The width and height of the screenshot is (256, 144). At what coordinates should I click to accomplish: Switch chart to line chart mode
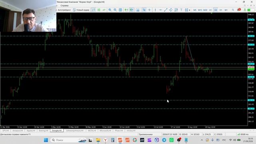(x=104, y=10)
